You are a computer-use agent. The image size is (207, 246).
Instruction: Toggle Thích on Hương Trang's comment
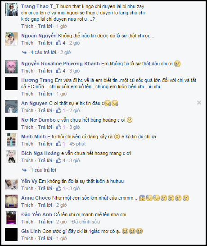coord(27,94)
